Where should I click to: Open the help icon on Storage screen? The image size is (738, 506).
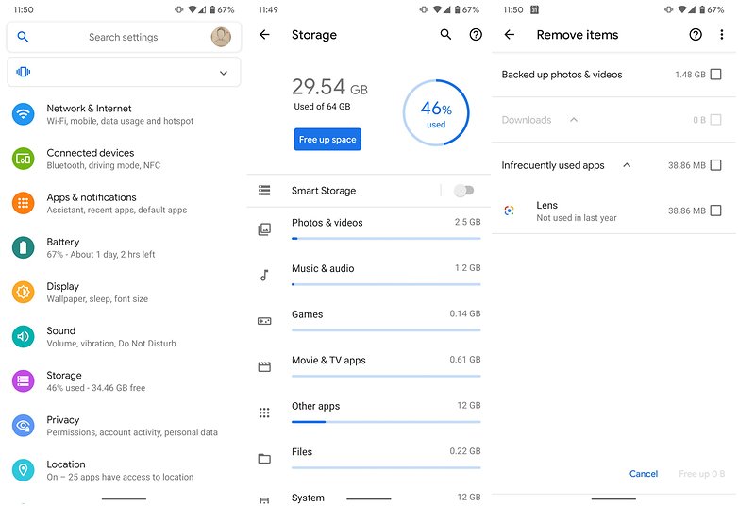pos(476,34)
